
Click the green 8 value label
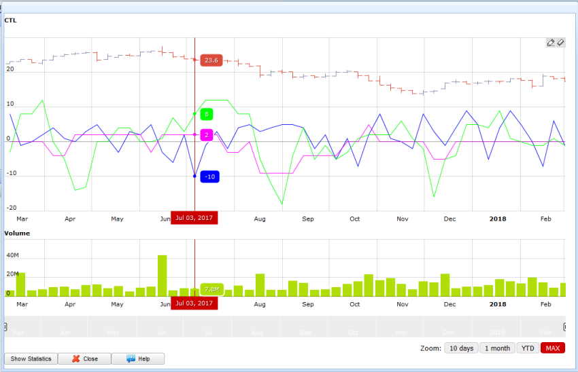coord(207,114)
